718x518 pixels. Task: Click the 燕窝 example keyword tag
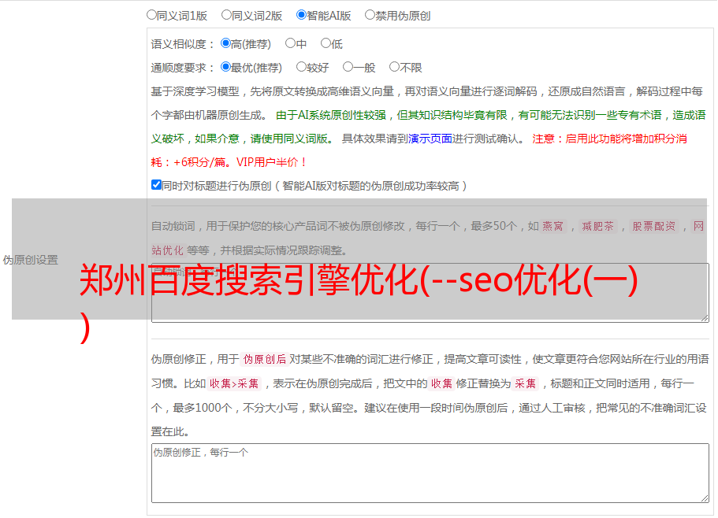[x=553, y=226]
